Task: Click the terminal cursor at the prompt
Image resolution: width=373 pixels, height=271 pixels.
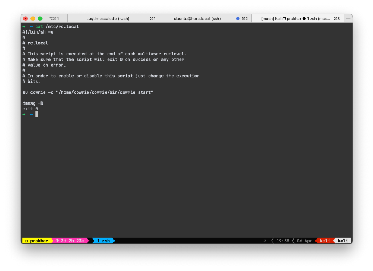Action: tap(37, 115)
